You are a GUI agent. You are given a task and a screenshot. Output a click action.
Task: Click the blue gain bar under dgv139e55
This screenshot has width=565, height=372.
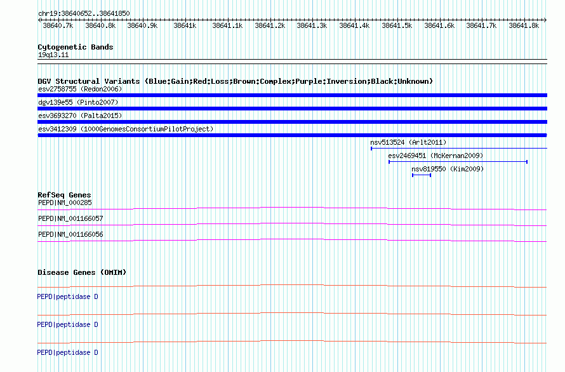292,109
